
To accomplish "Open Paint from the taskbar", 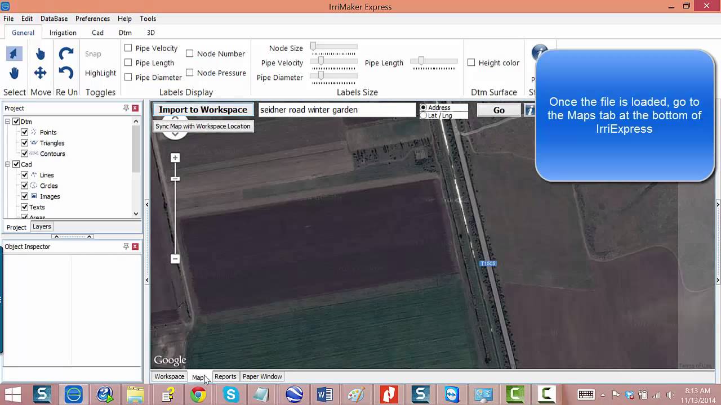I will click(x=357, y=395).
